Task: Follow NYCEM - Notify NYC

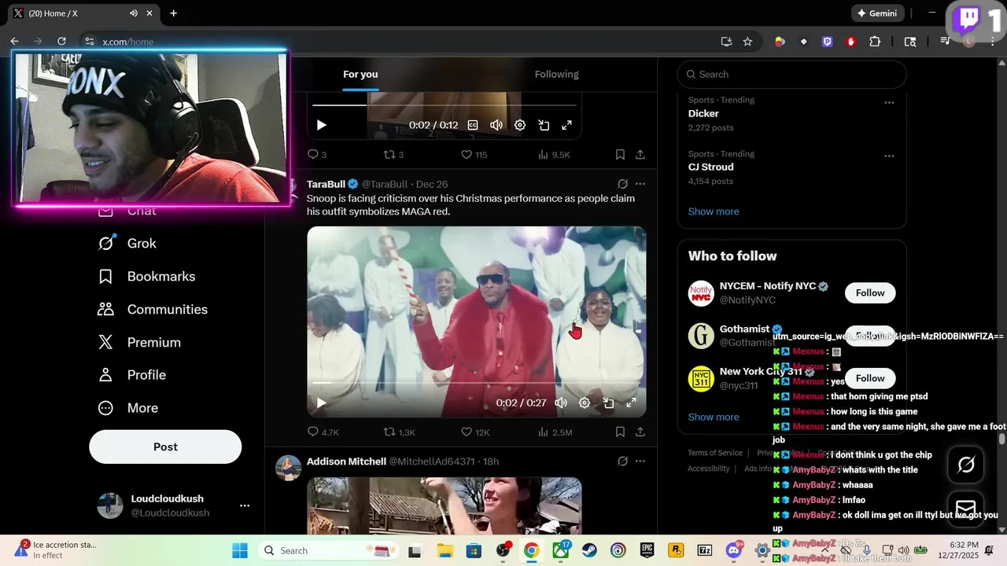Action: [x=870, y=292]
